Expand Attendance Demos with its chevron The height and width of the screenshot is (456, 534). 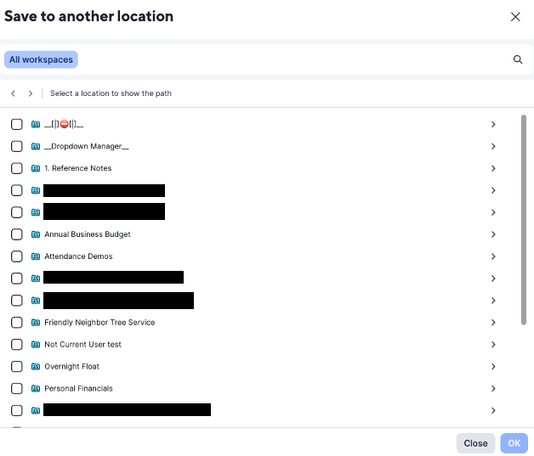493,256
